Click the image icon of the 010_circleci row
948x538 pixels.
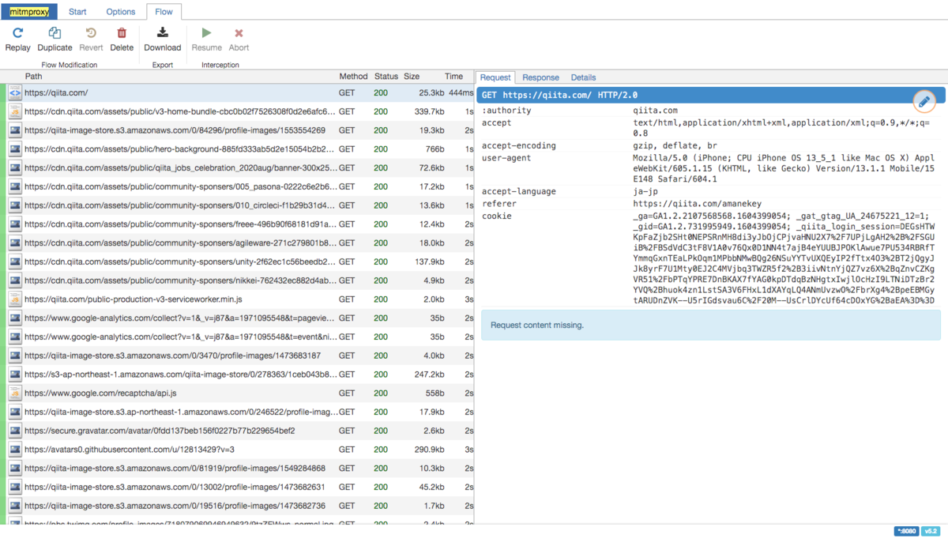coord(15,205)
